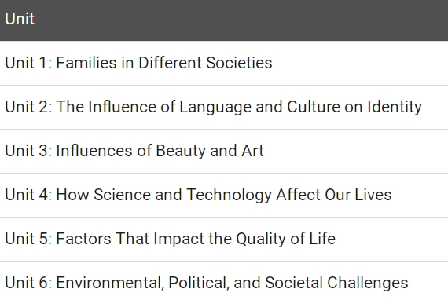This screenshot has height=300, width=448.
Task: Click the word Societies in Unit 1 row
Action: [x=239, y=63]
